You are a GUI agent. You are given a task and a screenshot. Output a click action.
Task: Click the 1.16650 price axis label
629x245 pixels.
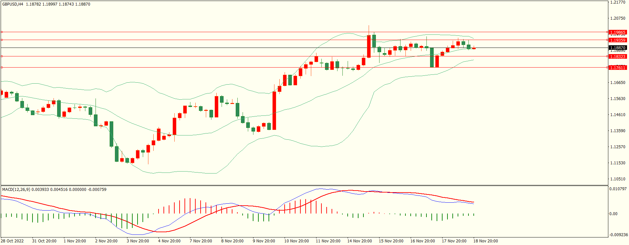pos(618,83)
